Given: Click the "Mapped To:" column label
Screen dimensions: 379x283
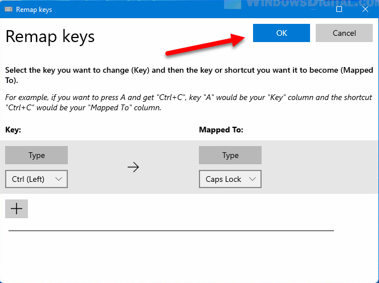Looking at the screenshot, I should point(221,130).
